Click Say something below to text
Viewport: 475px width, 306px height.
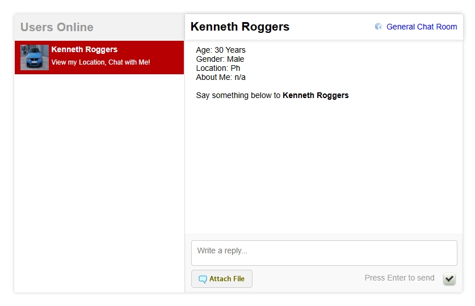pos(238,95)
